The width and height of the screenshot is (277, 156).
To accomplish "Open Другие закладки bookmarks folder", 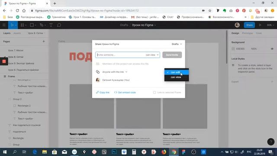I will (263, 17).
